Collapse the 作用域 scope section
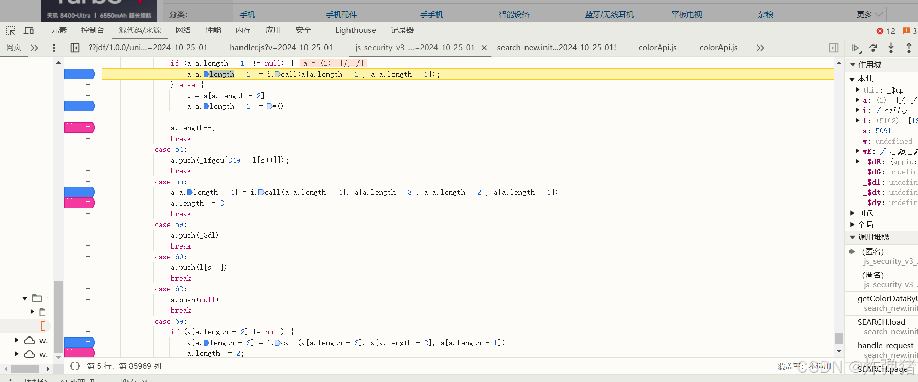Image resolution: width=918 pixels, height=382 pixels. [853, 65]
